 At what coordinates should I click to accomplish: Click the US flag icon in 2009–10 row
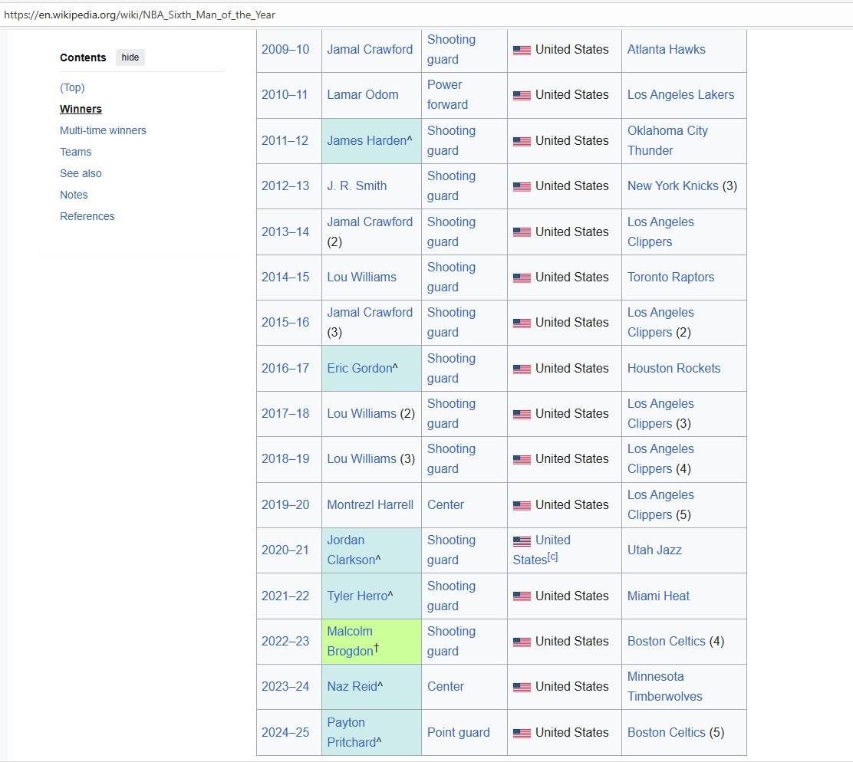(522, 50)
